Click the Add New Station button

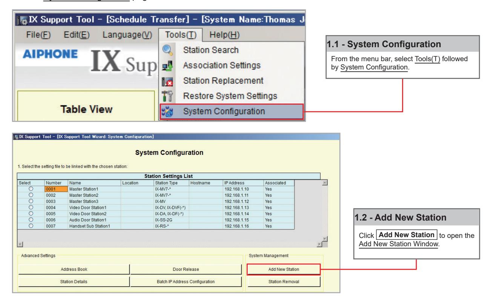coord(284,269)
